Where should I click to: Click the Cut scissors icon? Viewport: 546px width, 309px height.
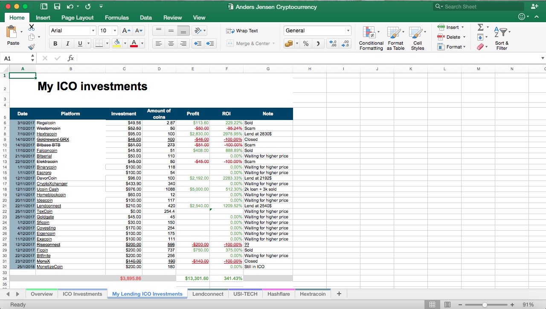click(32, 27)
